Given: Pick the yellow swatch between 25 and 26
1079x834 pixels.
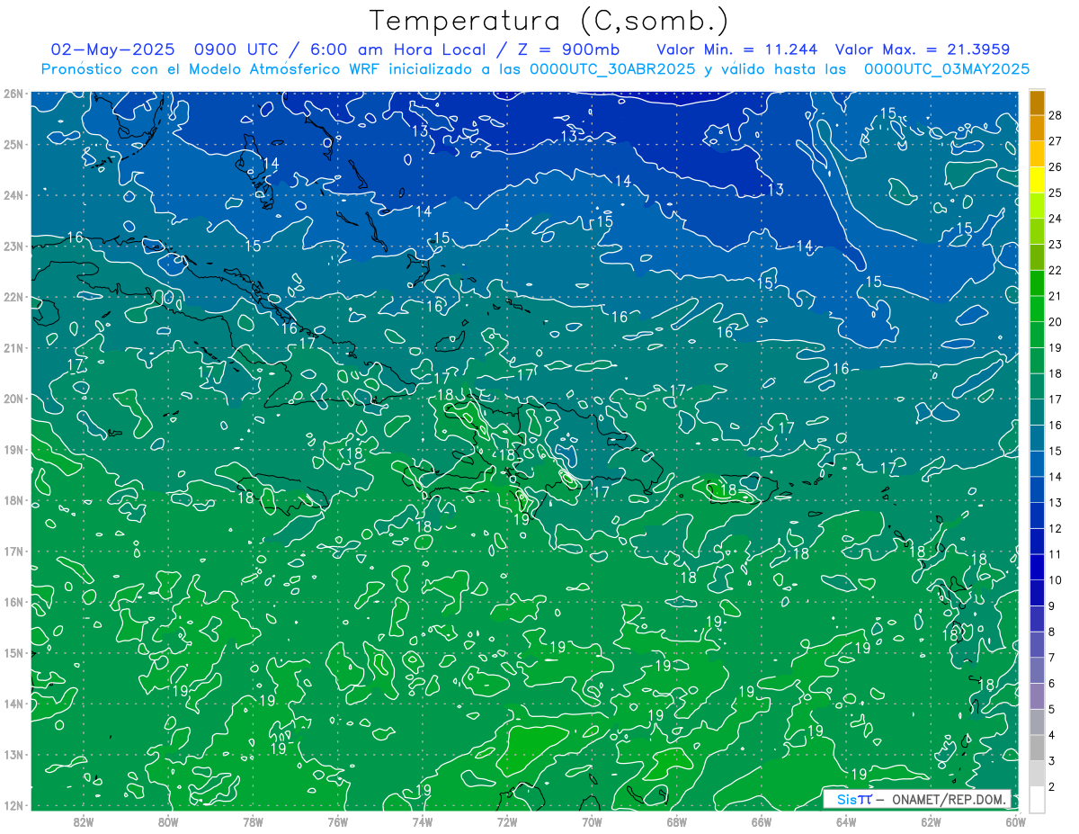Looking at the screenshot, I should pos(1037,181).
